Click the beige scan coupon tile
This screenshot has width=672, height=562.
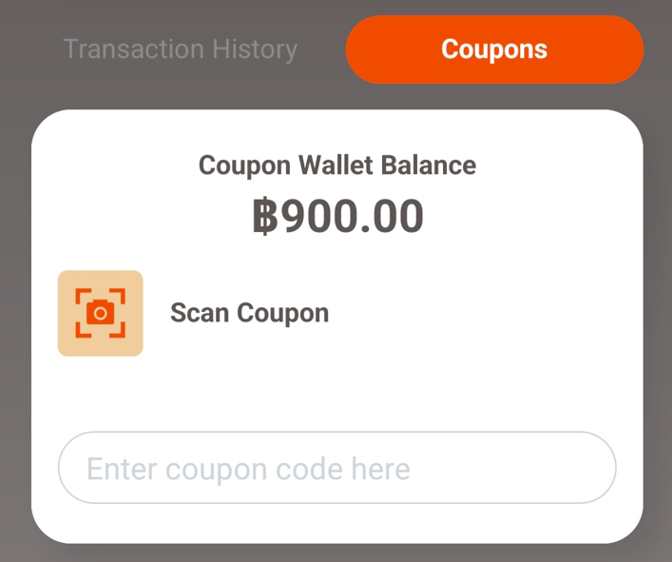tap(101, 313)
